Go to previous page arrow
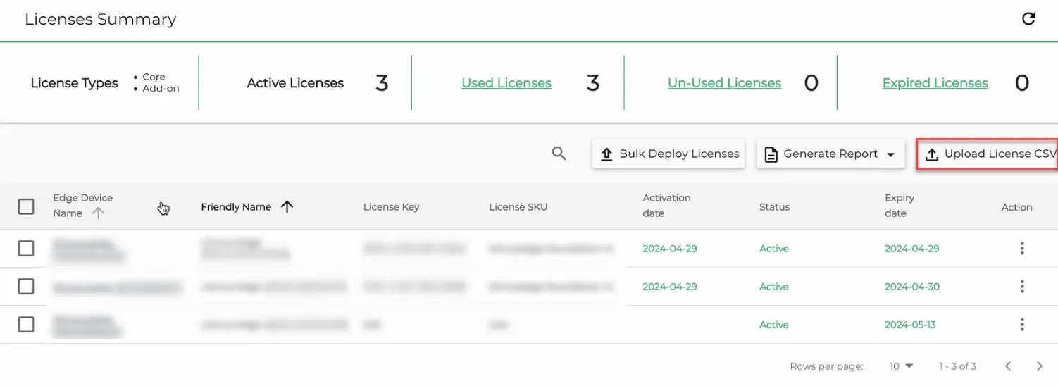Screen dimensions: 1058x386 tap(1008, 366)
